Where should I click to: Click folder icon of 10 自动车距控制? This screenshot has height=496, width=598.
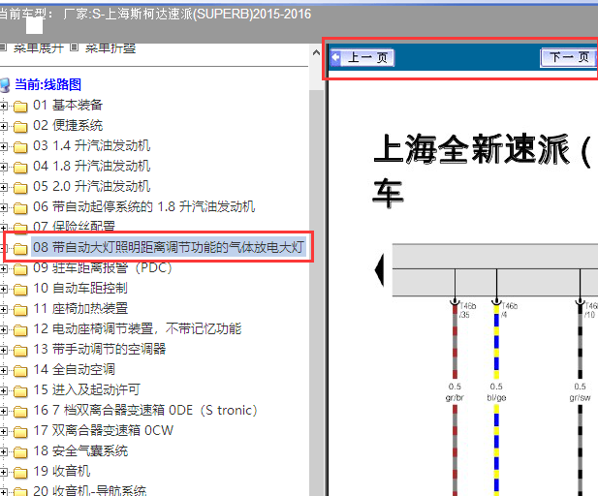pos(20,289)
